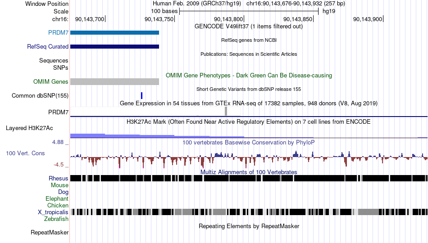Click 100 vertebrates Basewise Conservation title
Viewport: 428px width, 243px height.
coord(249,143)
